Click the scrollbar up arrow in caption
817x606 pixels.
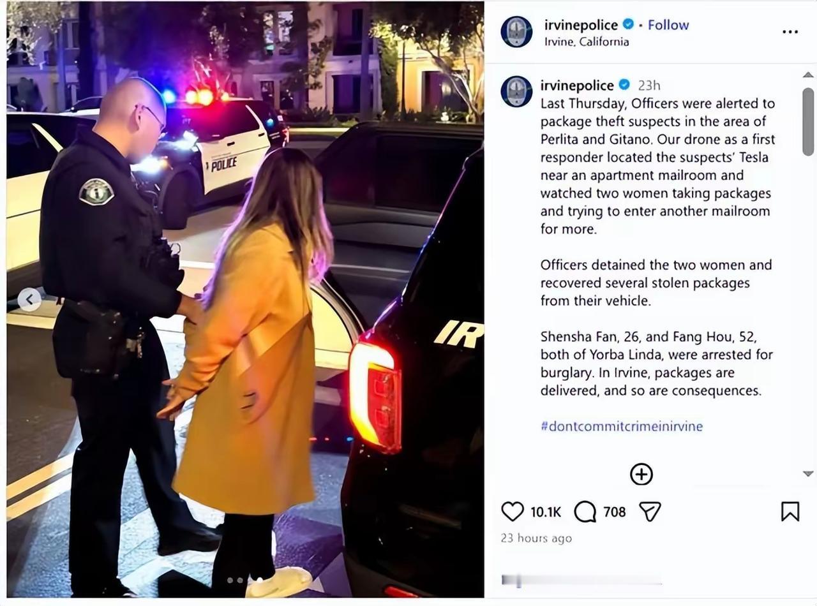pos(808,75)
